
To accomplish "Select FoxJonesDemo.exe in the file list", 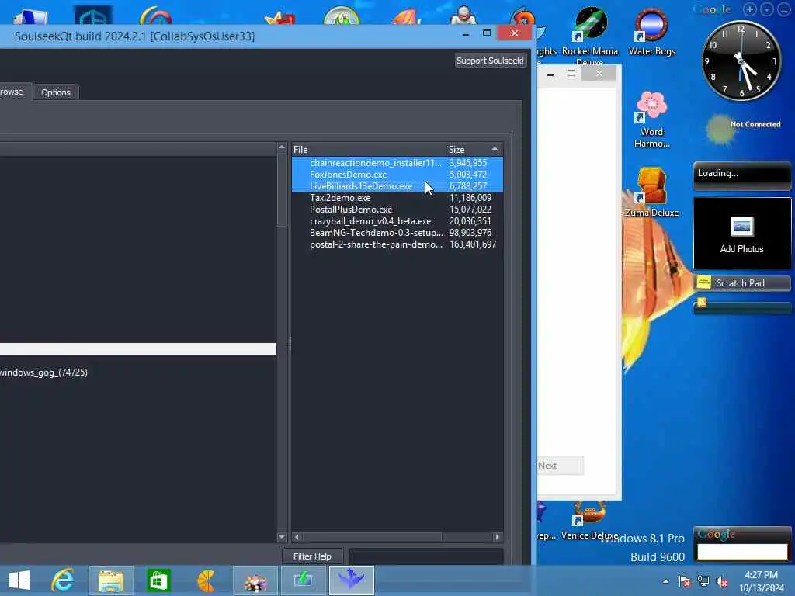I will 397,175.
